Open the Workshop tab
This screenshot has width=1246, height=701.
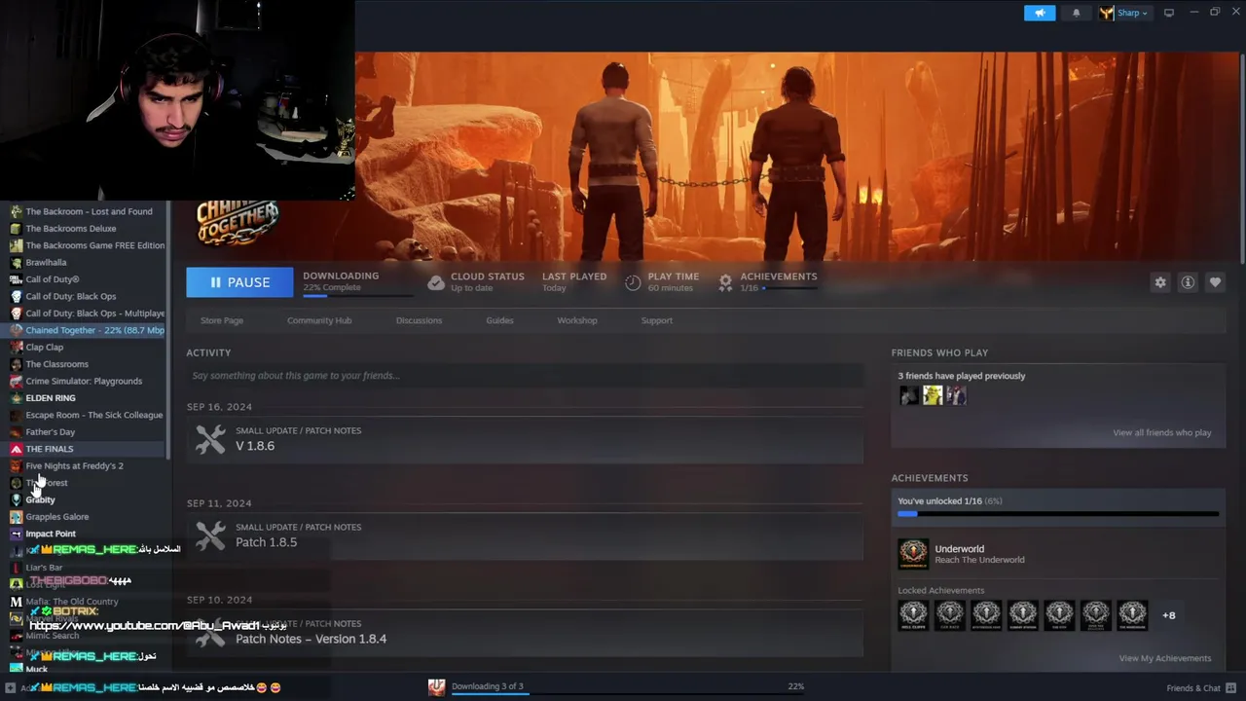coord(577,320)
